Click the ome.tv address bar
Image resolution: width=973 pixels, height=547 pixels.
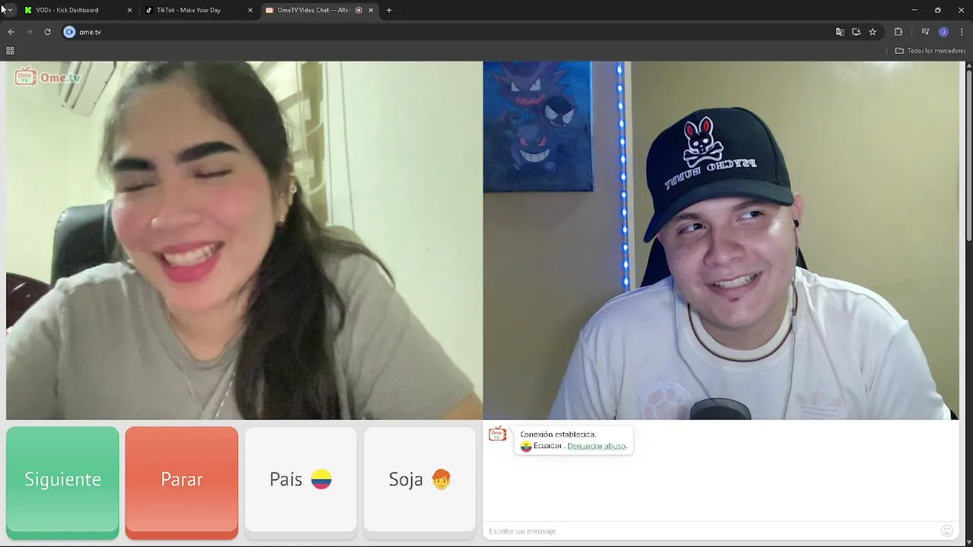pos(448,32)
